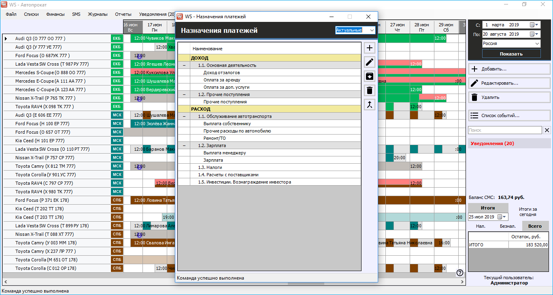Switch to the Безнал. totals tab

click(x=508, y=226)
